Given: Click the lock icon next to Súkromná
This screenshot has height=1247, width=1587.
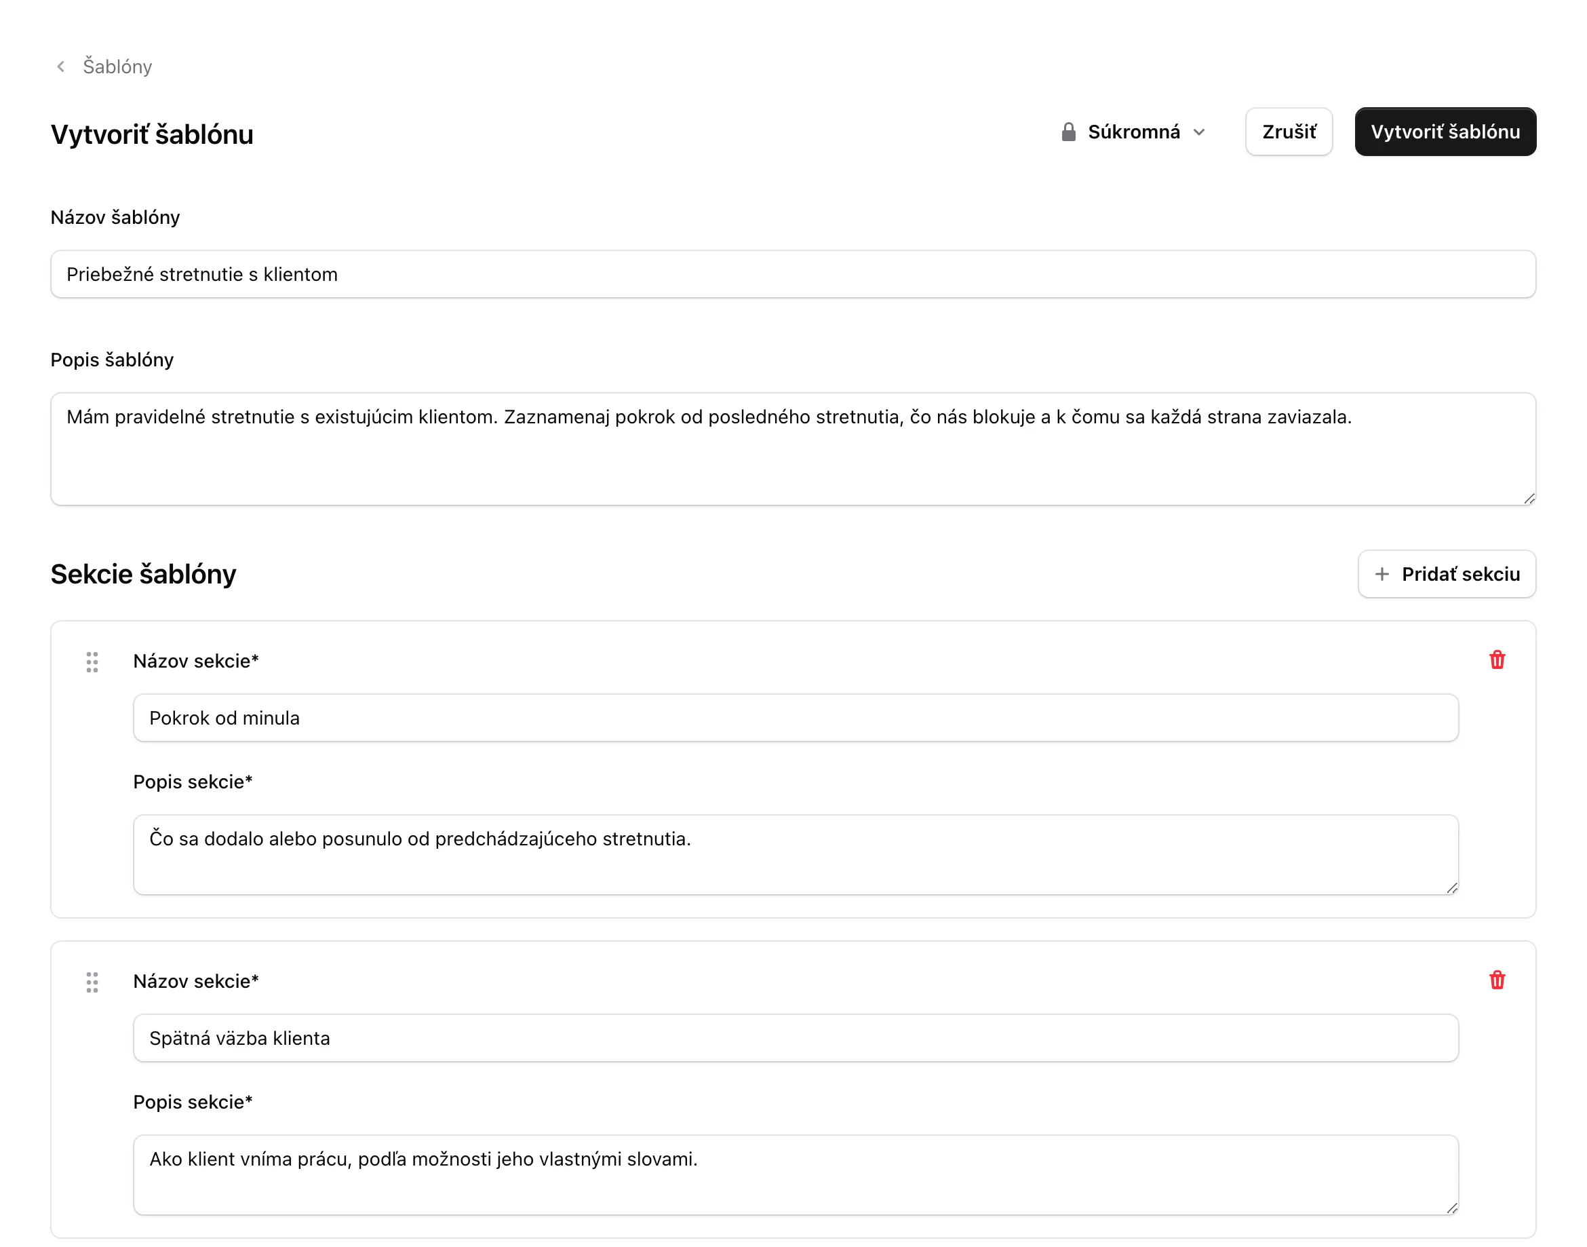Looking at the screenshot, I should tap(1068, 132).
